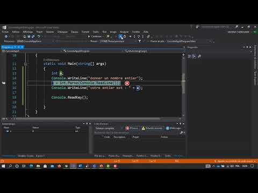Toggle auto-hide pin on error list panel
This screenshot has width=258, height=193.
tap(181, 124)
